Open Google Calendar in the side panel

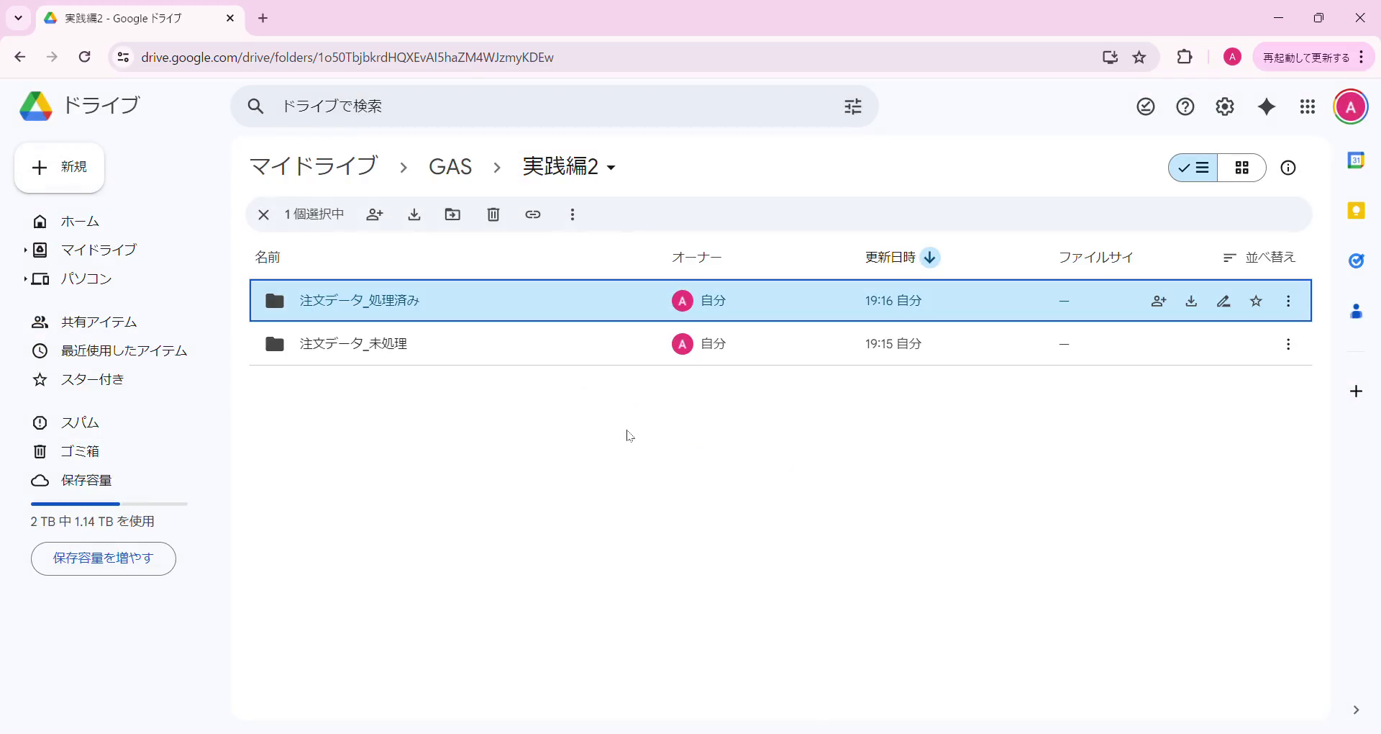pyautogui.click(x=1357, y=160)
